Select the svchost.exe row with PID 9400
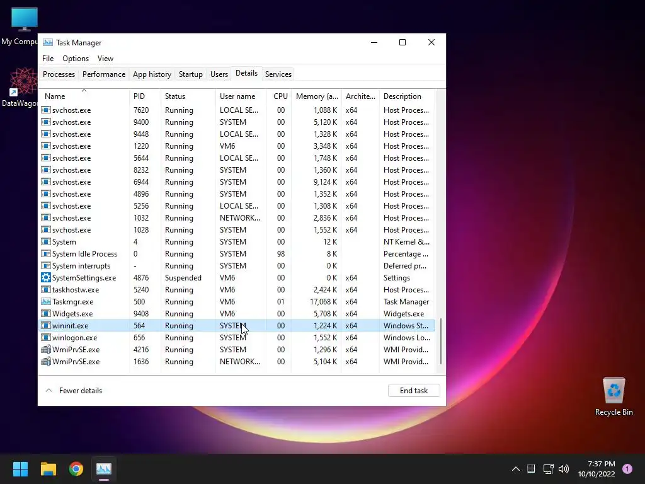Screen dimensions: 645x484 [237, 122]
